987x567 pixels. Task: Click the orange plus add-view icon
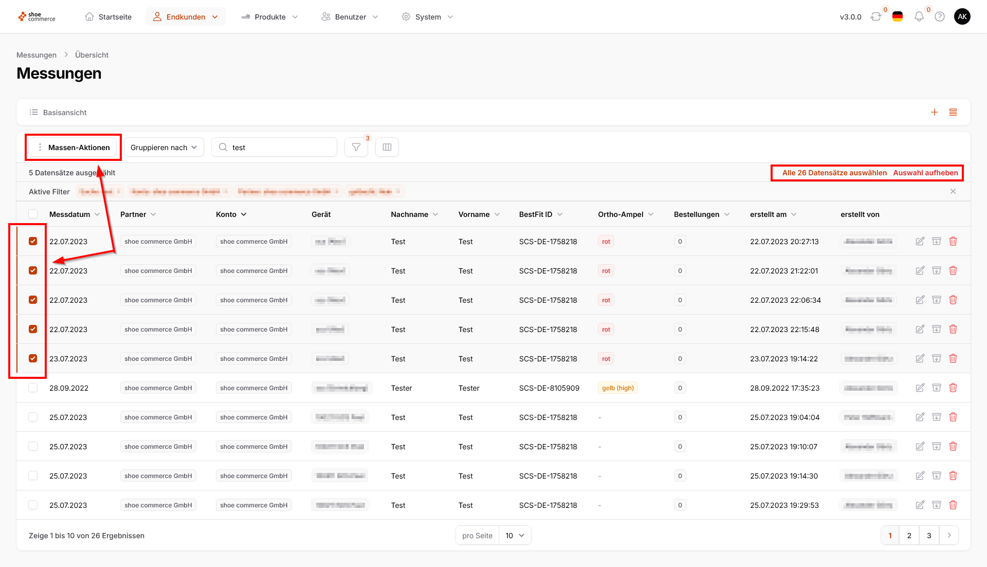935,113
